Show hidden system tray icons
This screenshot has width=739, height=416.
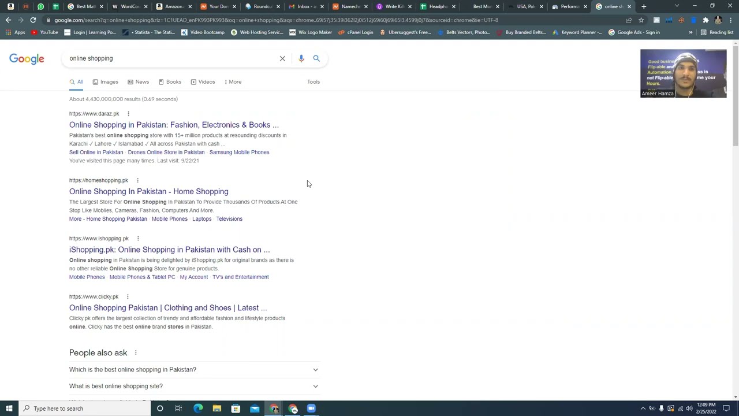tap(643, 408)
